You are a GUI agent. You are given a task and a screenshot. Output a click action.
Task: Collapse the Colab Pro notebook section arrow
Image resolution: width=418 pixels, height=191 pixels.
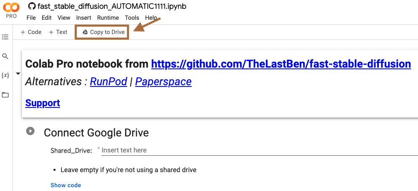point(18,74)
